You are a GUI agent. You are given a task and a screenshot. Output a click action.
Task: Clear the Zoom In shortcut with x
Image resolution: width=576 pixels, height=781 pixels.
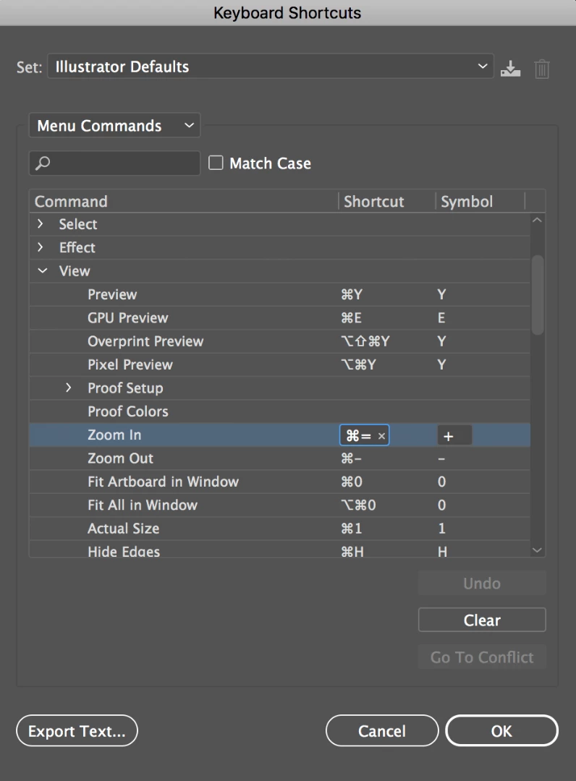381,436
